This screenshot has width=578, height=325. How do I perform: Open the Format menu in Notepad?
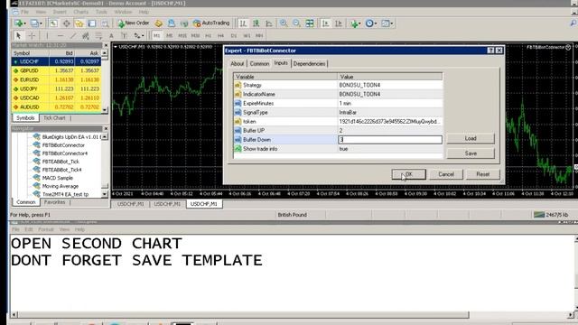[46, 229]
